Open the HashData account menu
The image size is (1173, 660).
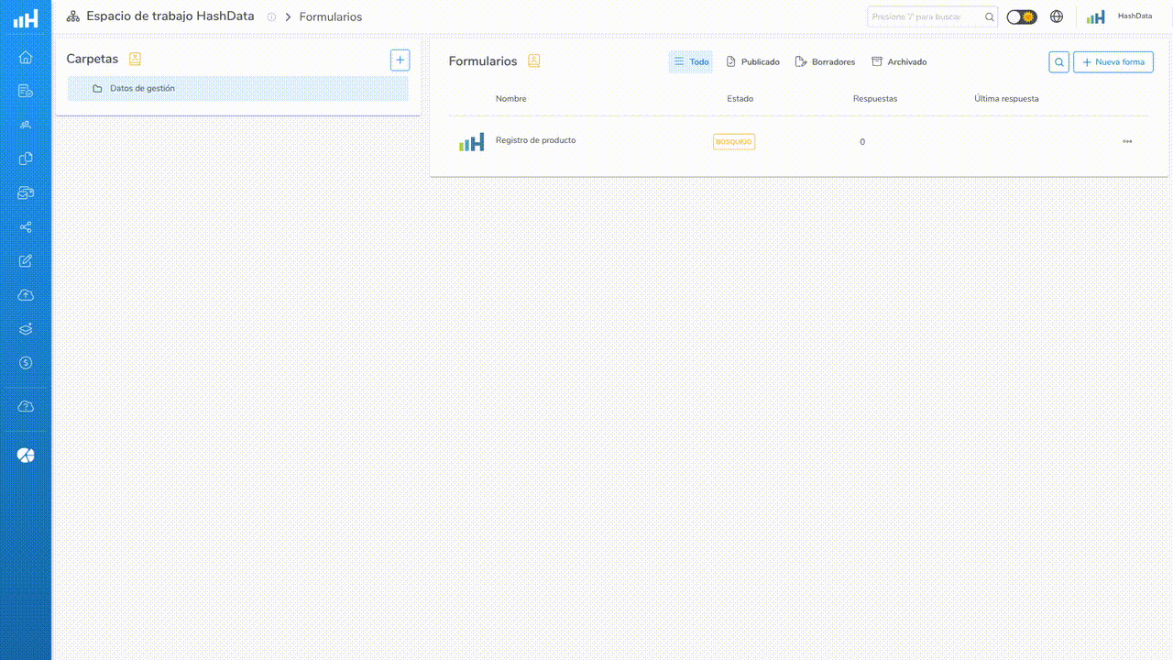click(1119, 16)
